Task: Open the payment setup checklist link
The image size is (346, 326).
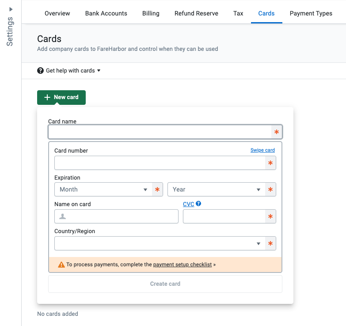Action: pos(182,265)
